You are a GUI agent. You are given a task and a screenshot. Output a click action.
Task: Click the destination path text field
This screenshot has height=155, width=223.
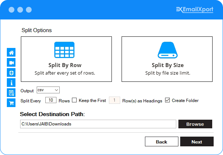(x=98, y=124)
